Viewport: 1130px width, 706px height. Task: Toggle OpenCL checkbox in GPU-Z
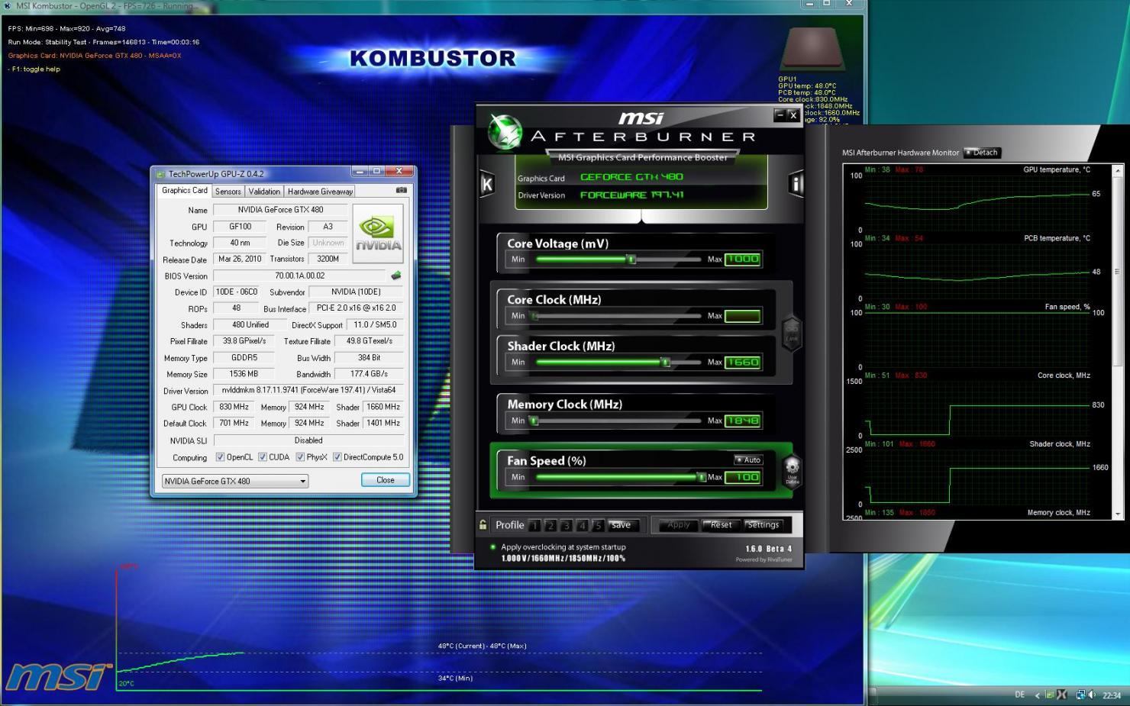click(x=220, y=457)
